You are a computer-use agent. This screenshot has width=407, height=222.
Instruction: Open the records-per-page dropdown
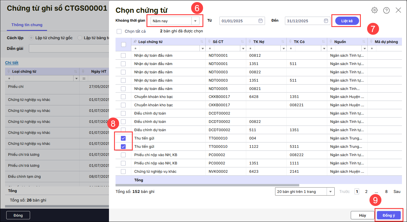tap(330, 192)
